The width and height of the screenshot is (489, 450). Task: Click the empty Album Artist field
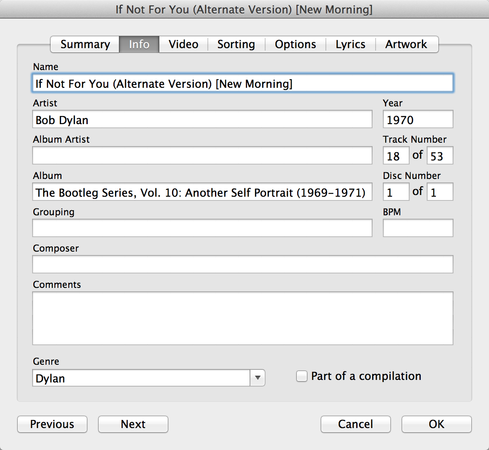pyautogui.click(x=202, y=155)
